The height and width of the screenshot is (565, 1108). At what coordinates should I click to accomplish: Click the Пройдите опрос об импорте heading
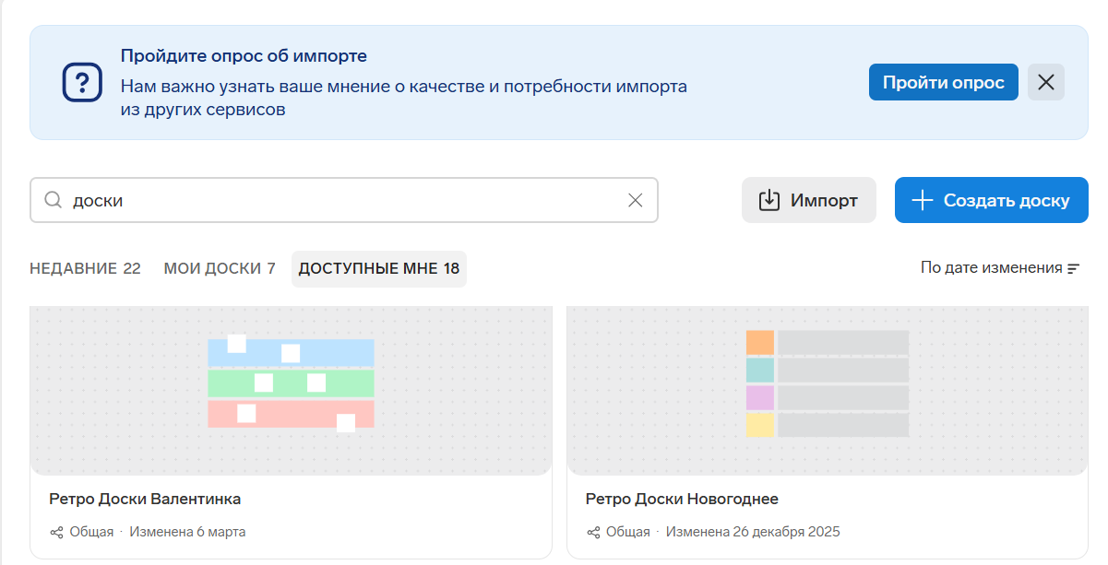244,56
